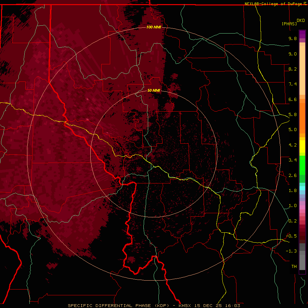Click the 100 NMI range ring label

(x=154, y=27)
